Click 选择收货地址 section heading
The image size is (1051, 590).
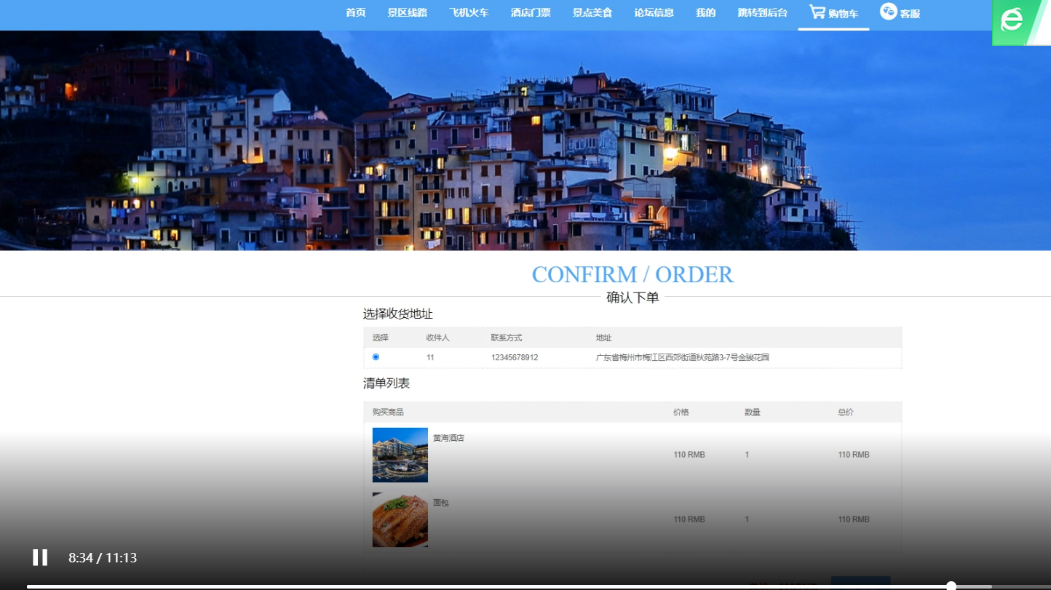pos(398,314)
